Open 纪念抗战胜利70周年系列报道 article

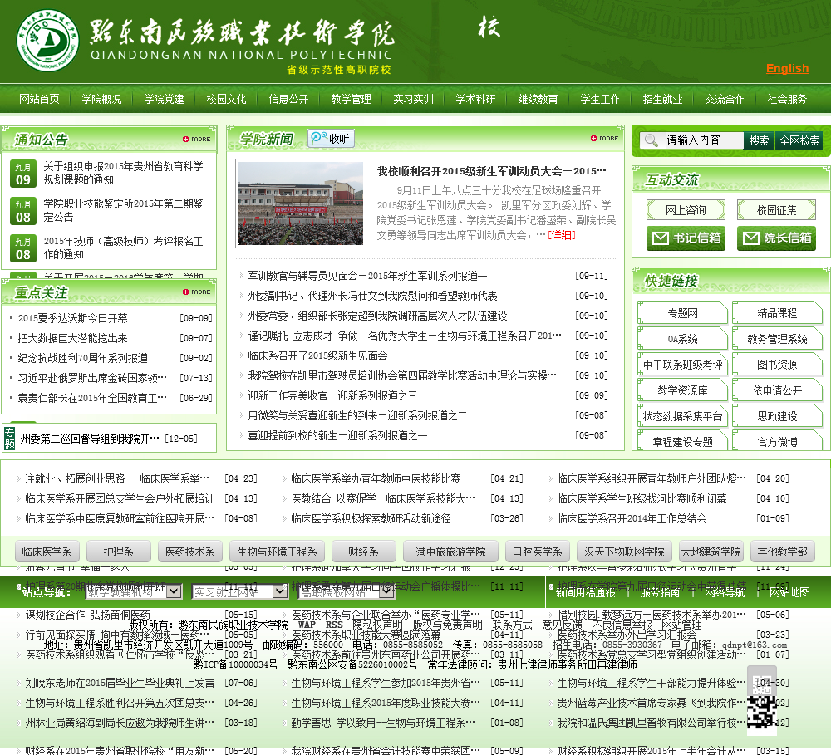tap(82, 358)
